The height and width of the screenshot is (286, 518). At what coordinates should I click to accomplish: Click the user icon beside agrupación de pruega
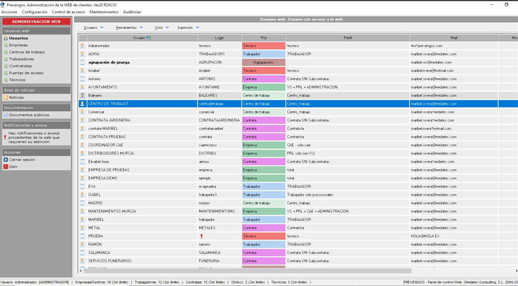coord(83,62)
